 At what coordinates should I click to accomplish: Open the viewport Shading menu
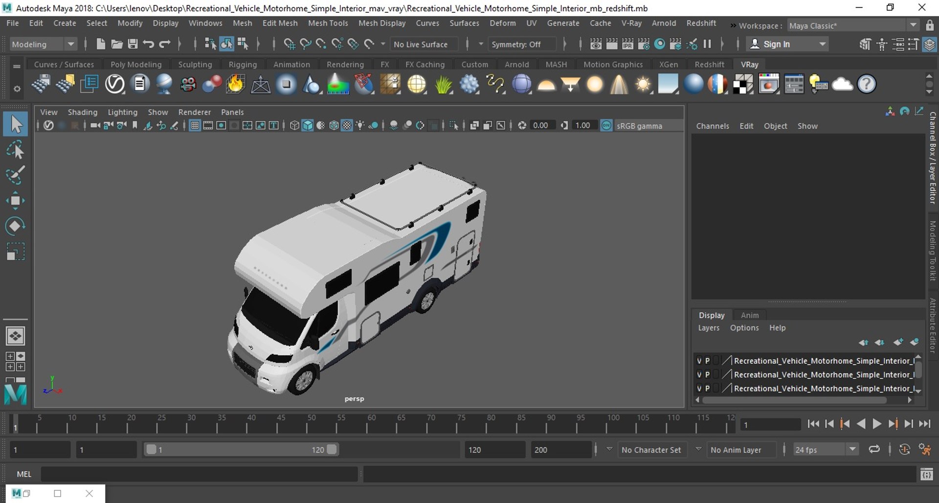pyautogui.click(x=82, y=112)
